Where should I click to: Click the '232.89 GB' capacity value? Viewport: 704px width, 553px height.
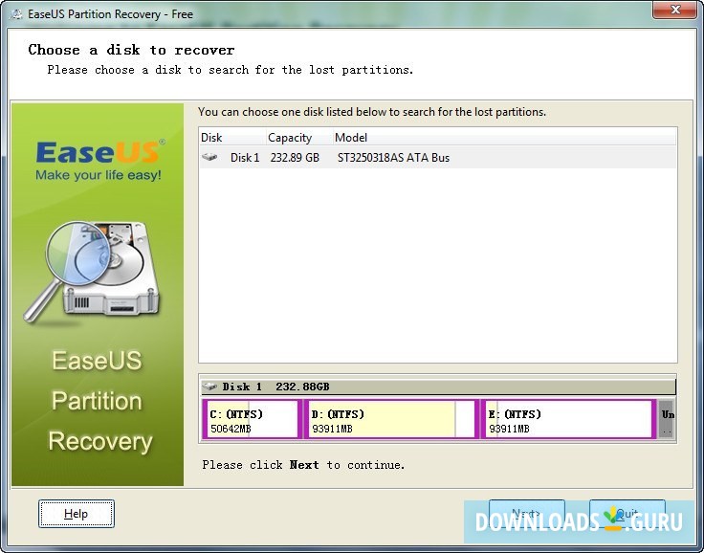pyautogui.click(x=295, y=158)
